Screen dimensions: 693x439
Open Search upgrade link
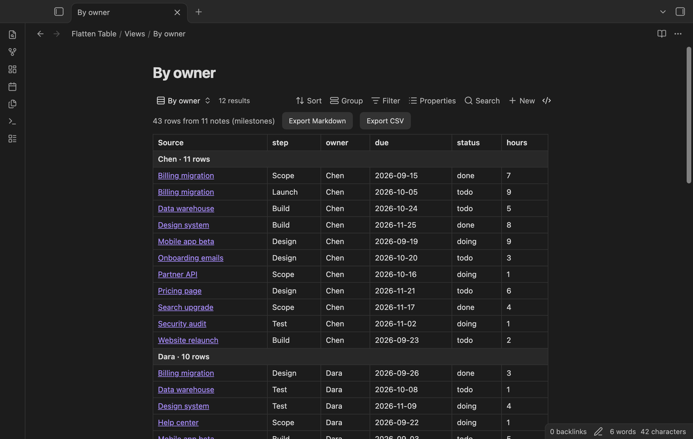click(186, 307)
